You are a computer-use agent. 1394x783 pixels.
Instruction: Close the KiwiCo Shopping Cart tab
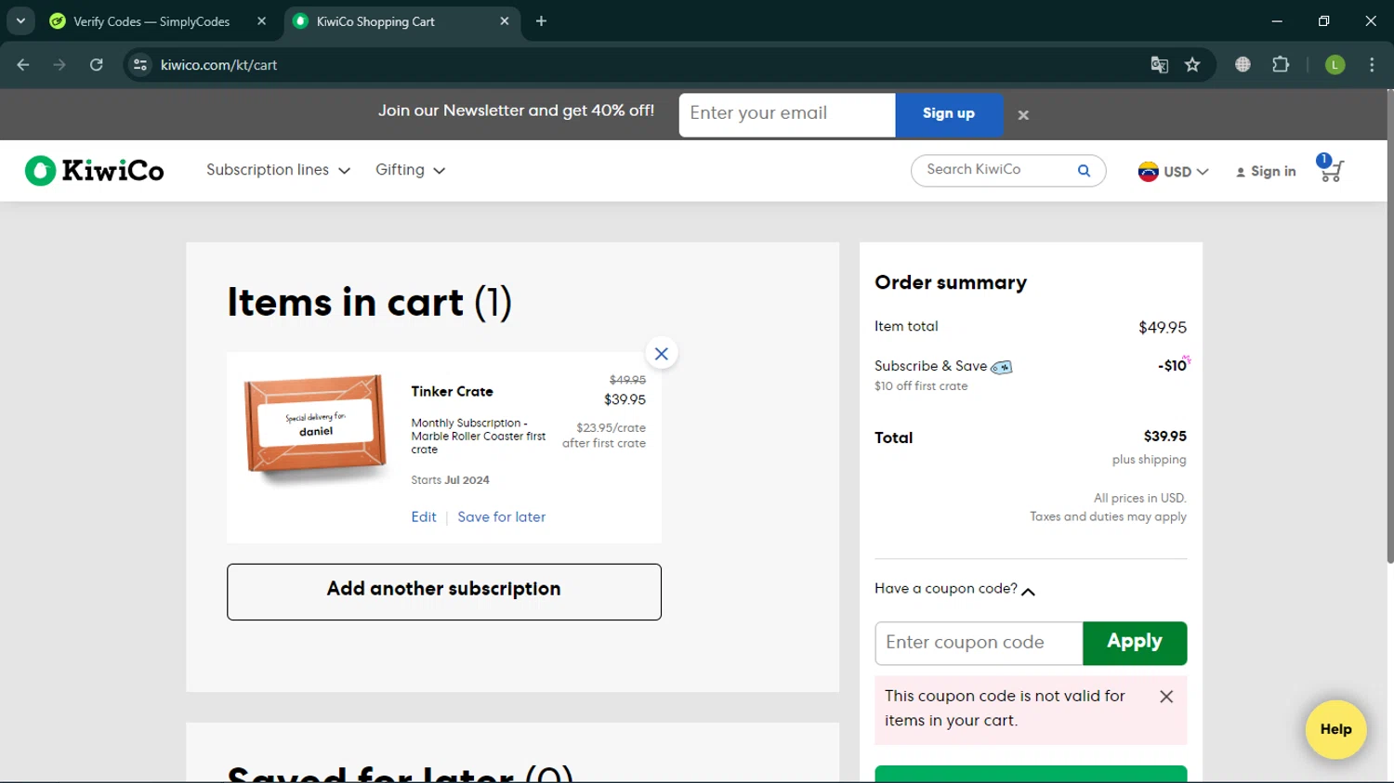[x=505, y=21]
